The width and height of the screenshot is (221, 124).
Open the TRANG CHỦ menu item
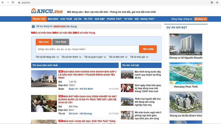(x=39, y=19)
